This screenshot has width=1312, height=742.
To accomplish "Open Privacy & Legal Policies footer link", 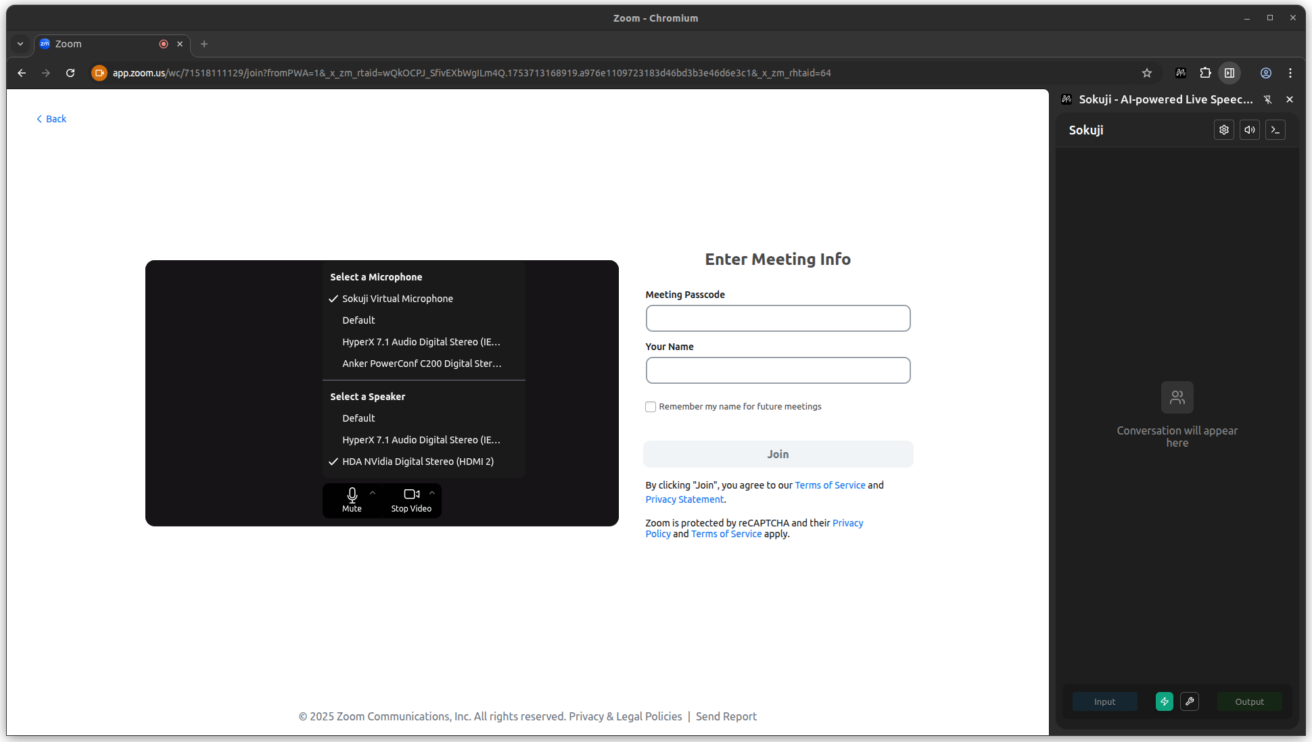I will 626,716.
